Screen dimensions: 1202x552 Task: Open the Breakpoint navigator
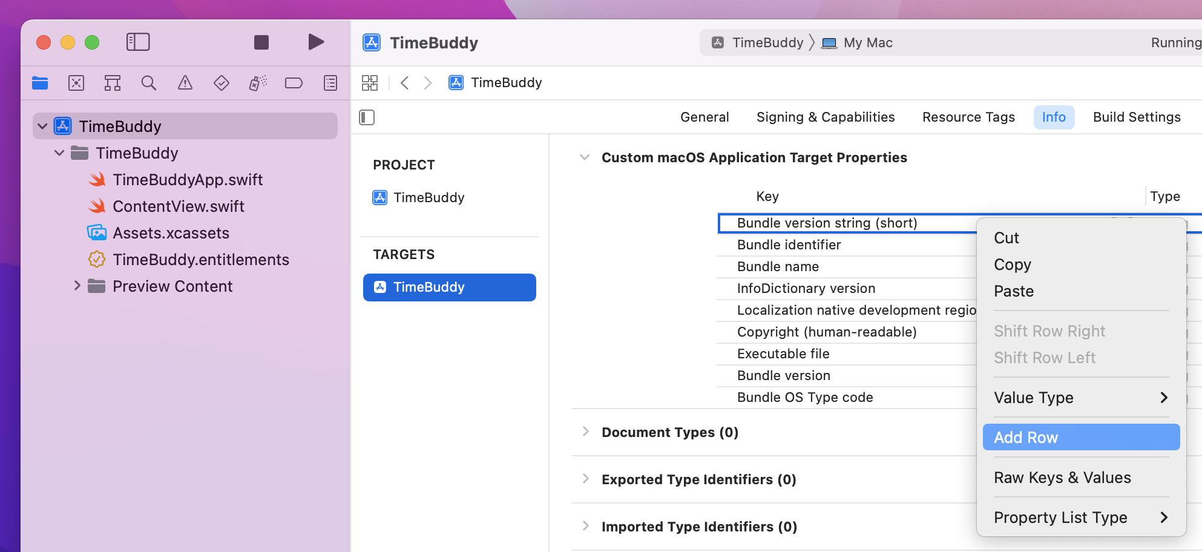294,83
